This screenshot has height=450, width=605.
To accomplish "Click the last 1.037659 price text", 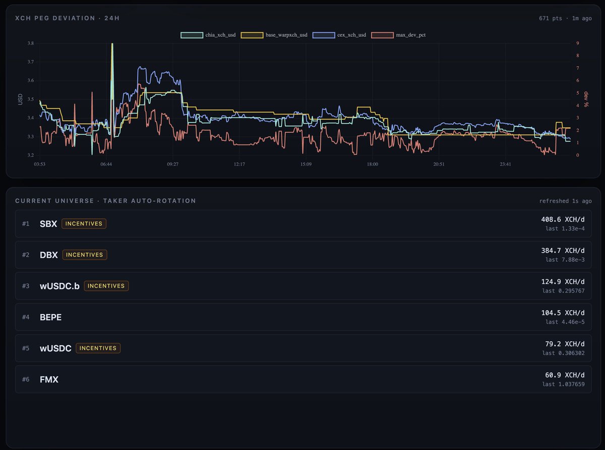I will click(x=564, y=385).
